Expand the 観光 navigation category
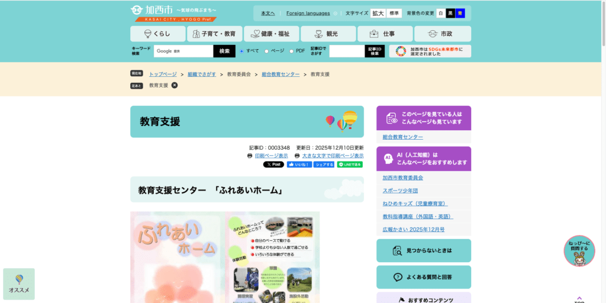606x303 pixels. 328,34
